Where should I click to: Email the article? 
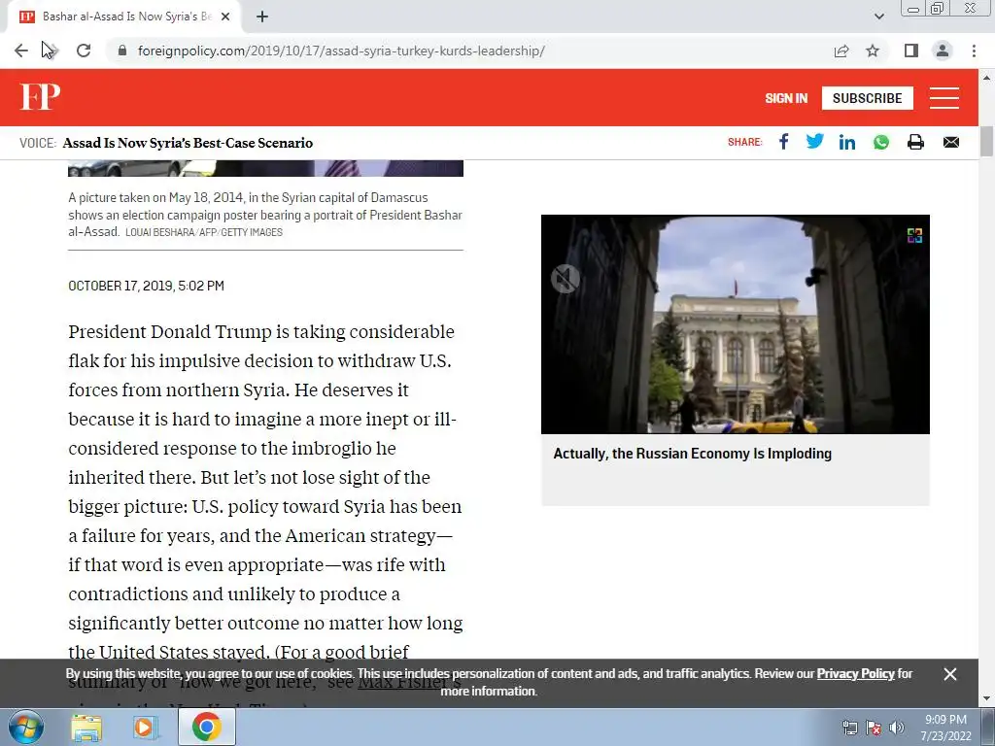950,142
